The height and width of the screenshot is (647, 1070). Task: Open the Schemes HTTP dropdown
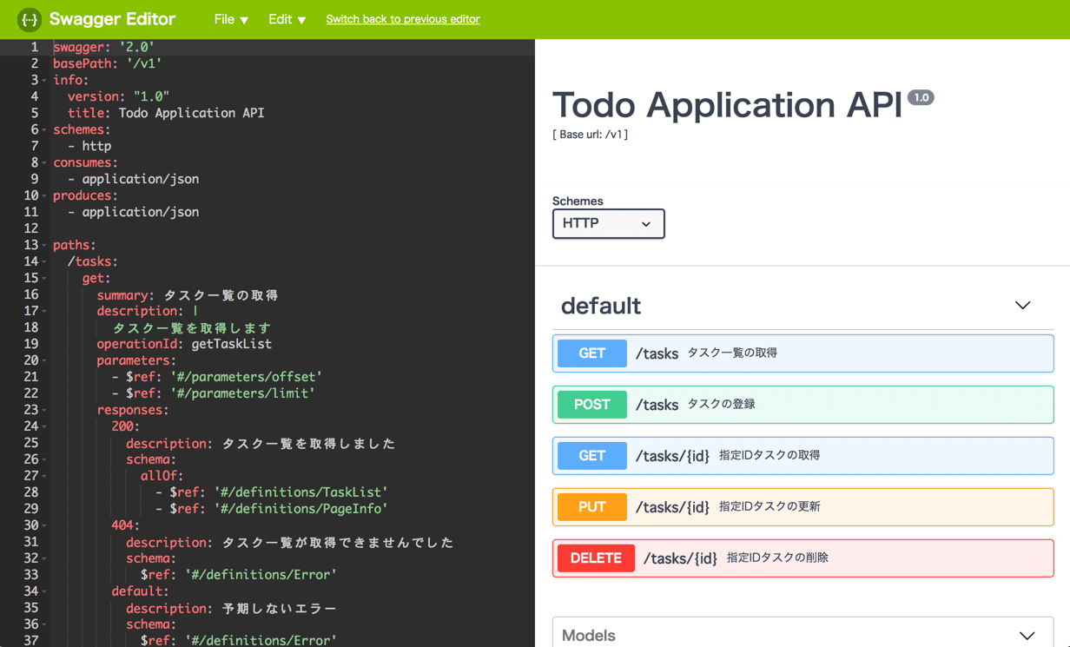608,223
